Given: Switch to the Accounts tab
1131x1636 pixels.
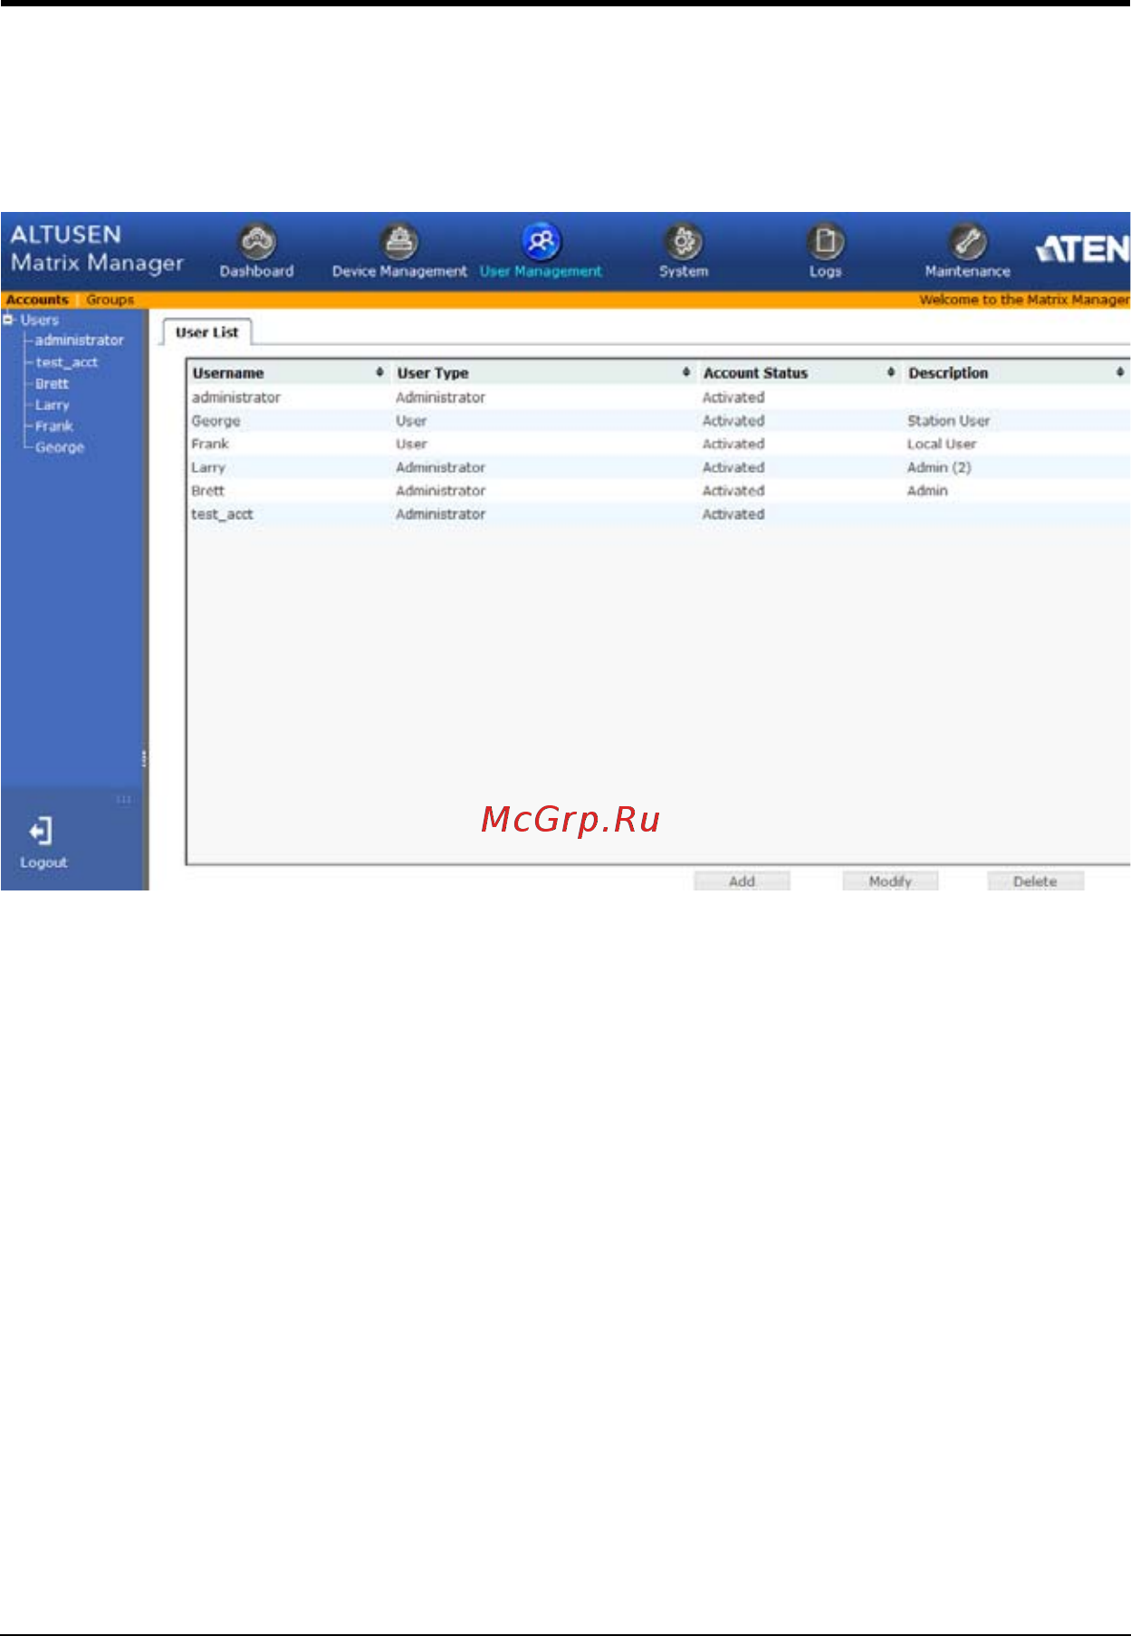Looking at the screenshot, I should [x=37, y=300].
